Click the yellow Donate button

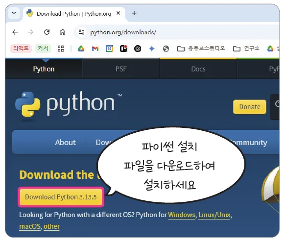tap(250, 107)
